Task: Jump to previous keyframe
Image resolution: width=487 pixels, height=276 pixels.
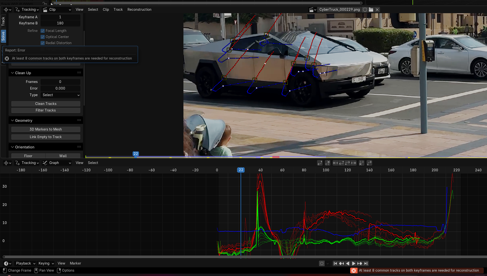Action: click(x=341, y=264)
